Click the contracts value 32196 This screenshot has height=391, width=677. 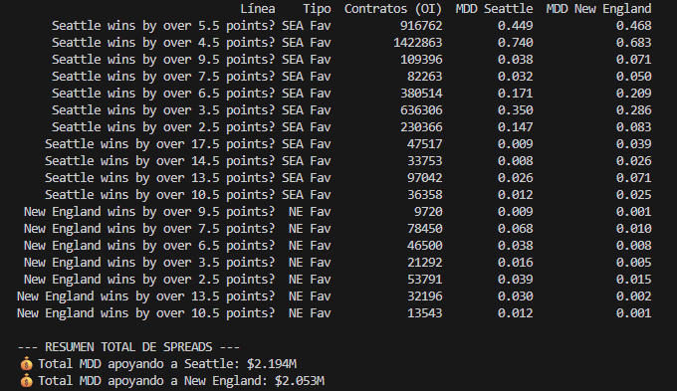pyautogui.click(x=424, y=296)
